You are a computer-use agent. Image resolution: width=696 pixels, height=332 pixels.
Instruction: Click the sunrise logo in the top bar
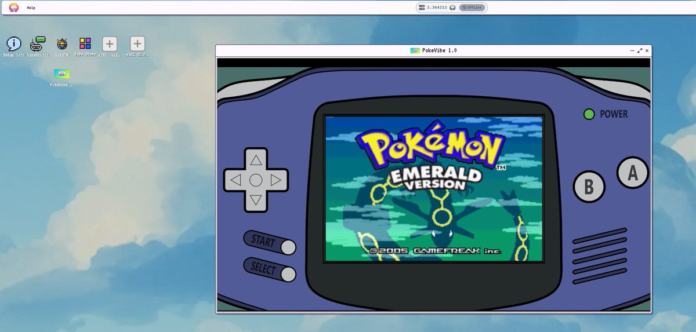(x=13, y=8)
